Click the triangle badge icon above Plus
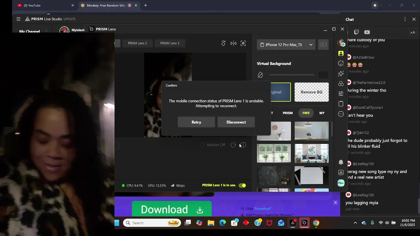Viewport: 420px width, 236px height. [341, 172]
